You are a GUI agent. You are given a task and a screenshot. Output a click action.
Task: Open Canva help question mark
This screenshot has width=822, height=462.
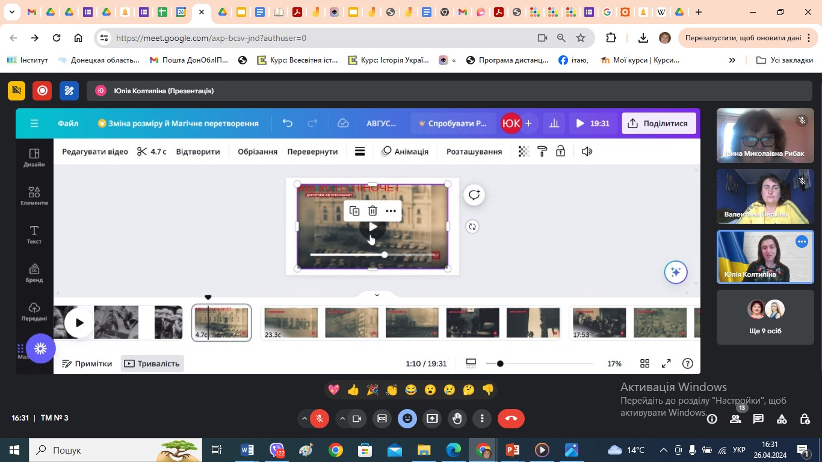[x=688, y=363]
